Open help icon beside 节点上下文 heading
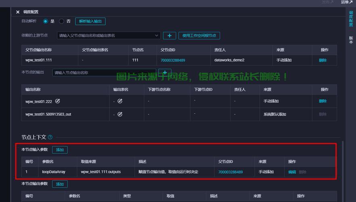This screenshot has width=356, height=202. click(50, 137)
